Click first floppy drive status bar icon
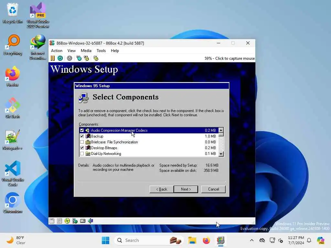 52,221
